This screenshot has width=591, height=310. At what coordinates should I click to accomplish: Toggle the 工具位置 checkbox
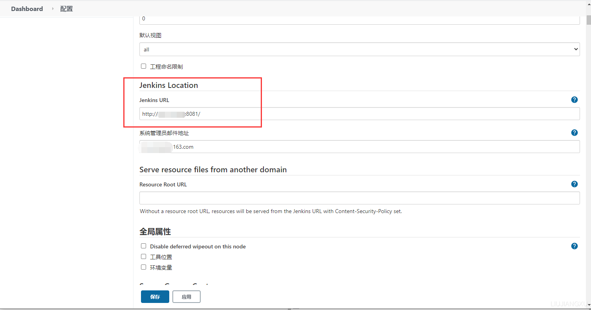[144, 257]
